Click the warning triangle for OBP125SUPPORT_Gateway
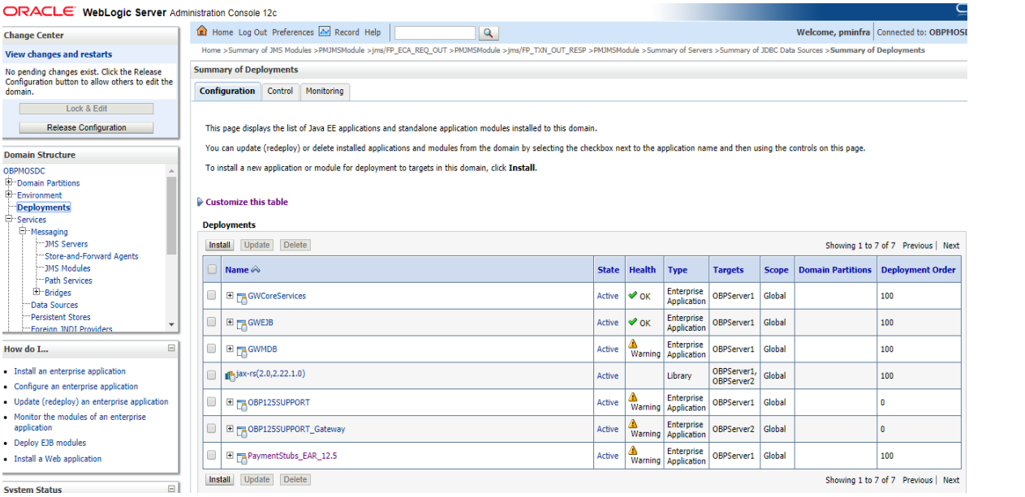 coord(633,424)
